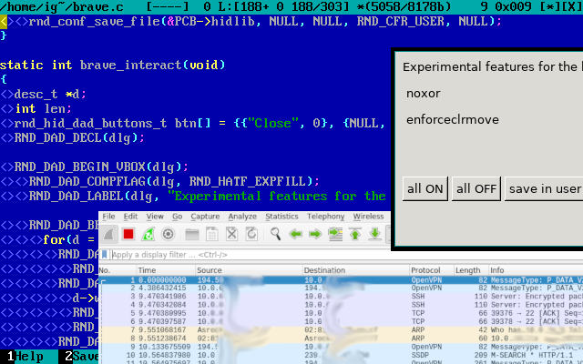The width and height of the screenshot is (583, 364).
Task: Go back in packet history
Action: 295,235
